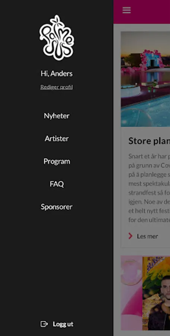Open the pool festival image

click(x=145, y=79)
